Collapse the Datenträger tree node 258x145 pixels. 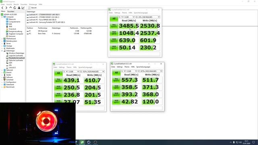2,51
